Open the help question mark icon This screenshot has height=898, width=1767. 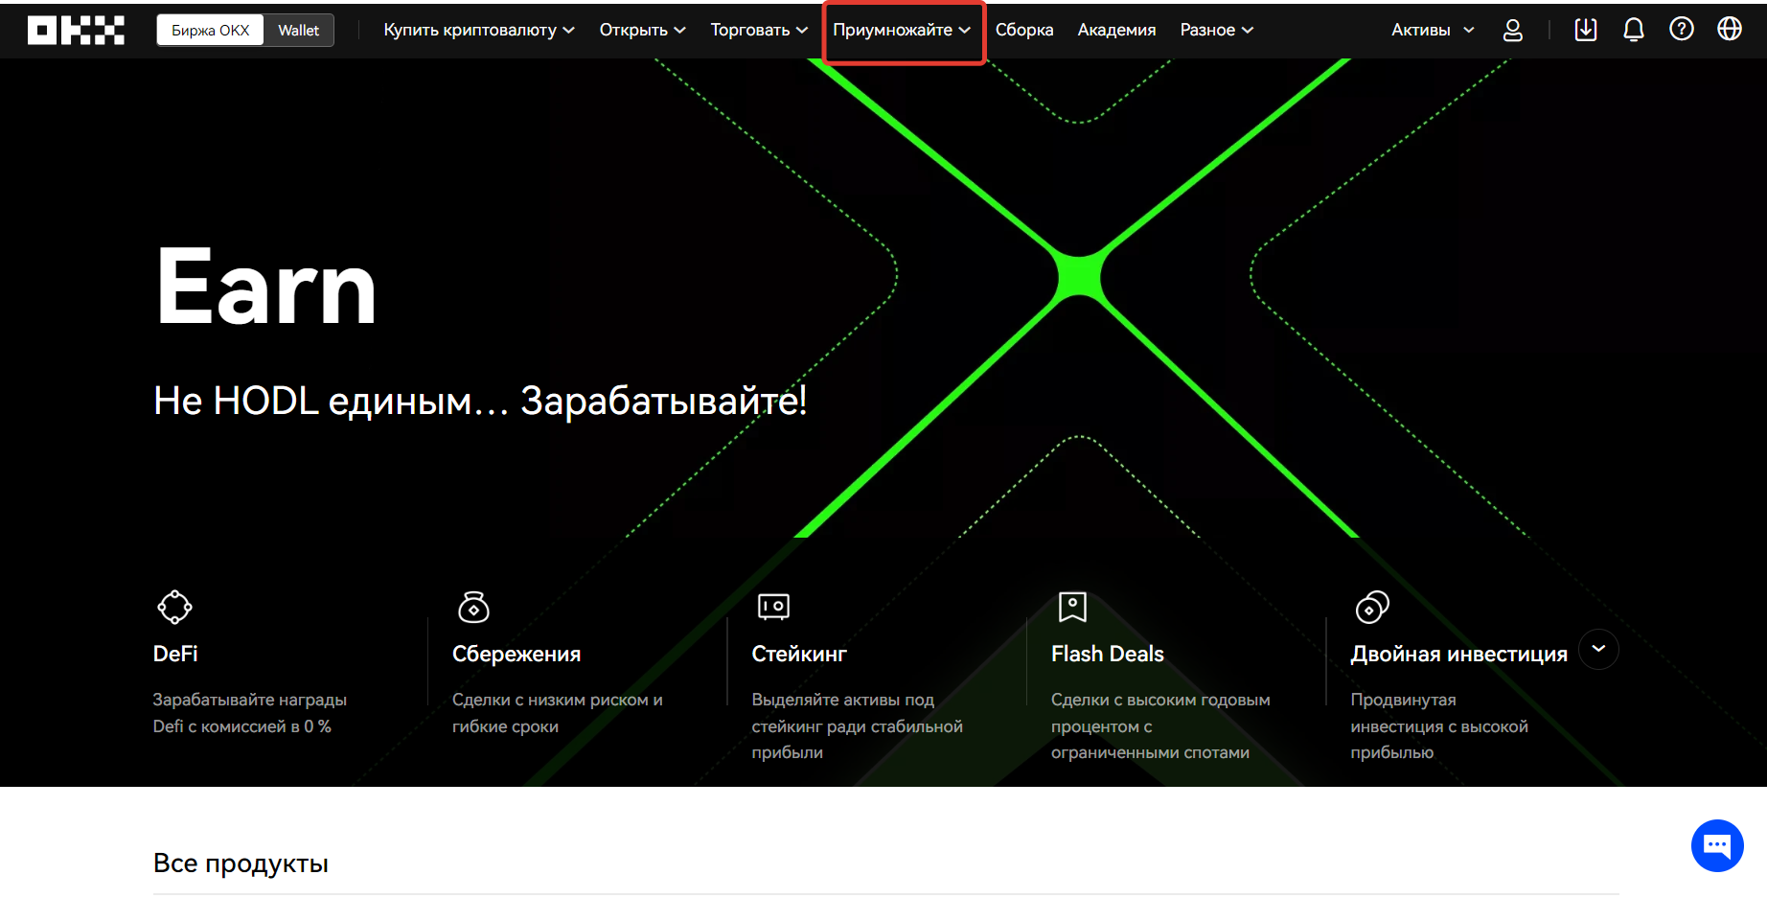click(x=1682, y=30)
